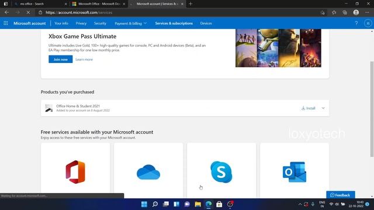Click the Help question mark icon

coord(356,23)
